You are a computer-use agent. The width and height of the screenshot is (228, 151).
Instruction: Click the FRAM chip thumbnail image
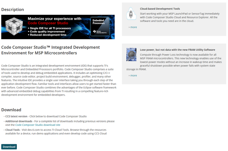131,54
